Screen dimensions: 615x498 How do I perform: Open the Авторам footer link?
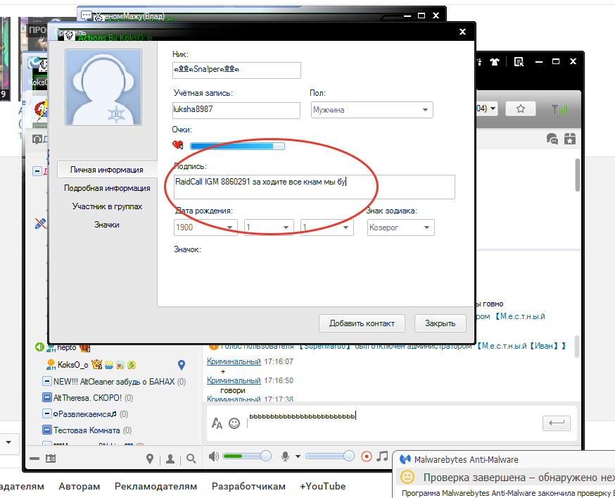tap(80, 486)
